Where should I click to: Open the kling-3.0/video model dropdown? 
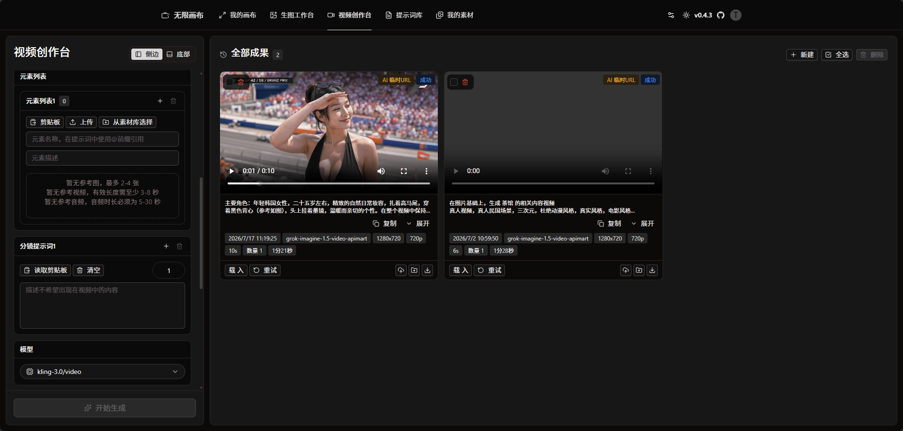tap(102, 372)
